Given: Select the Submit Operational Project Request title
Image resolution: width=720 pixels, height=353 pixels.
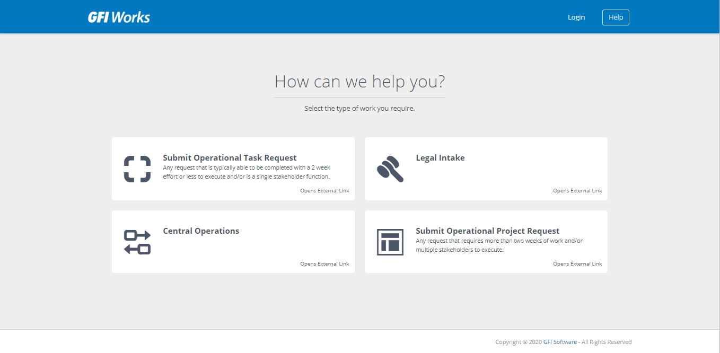Looking at the screenshot, I should click(487, 231).
